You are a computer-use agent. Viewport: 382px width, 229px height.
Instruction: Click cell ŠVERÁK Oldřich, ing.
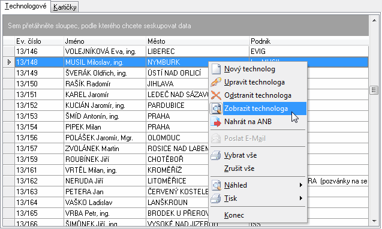pos(105,73)
